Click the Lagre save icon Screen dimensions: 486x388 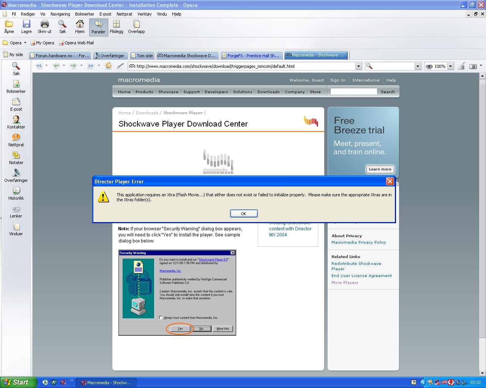click(27, 24)
